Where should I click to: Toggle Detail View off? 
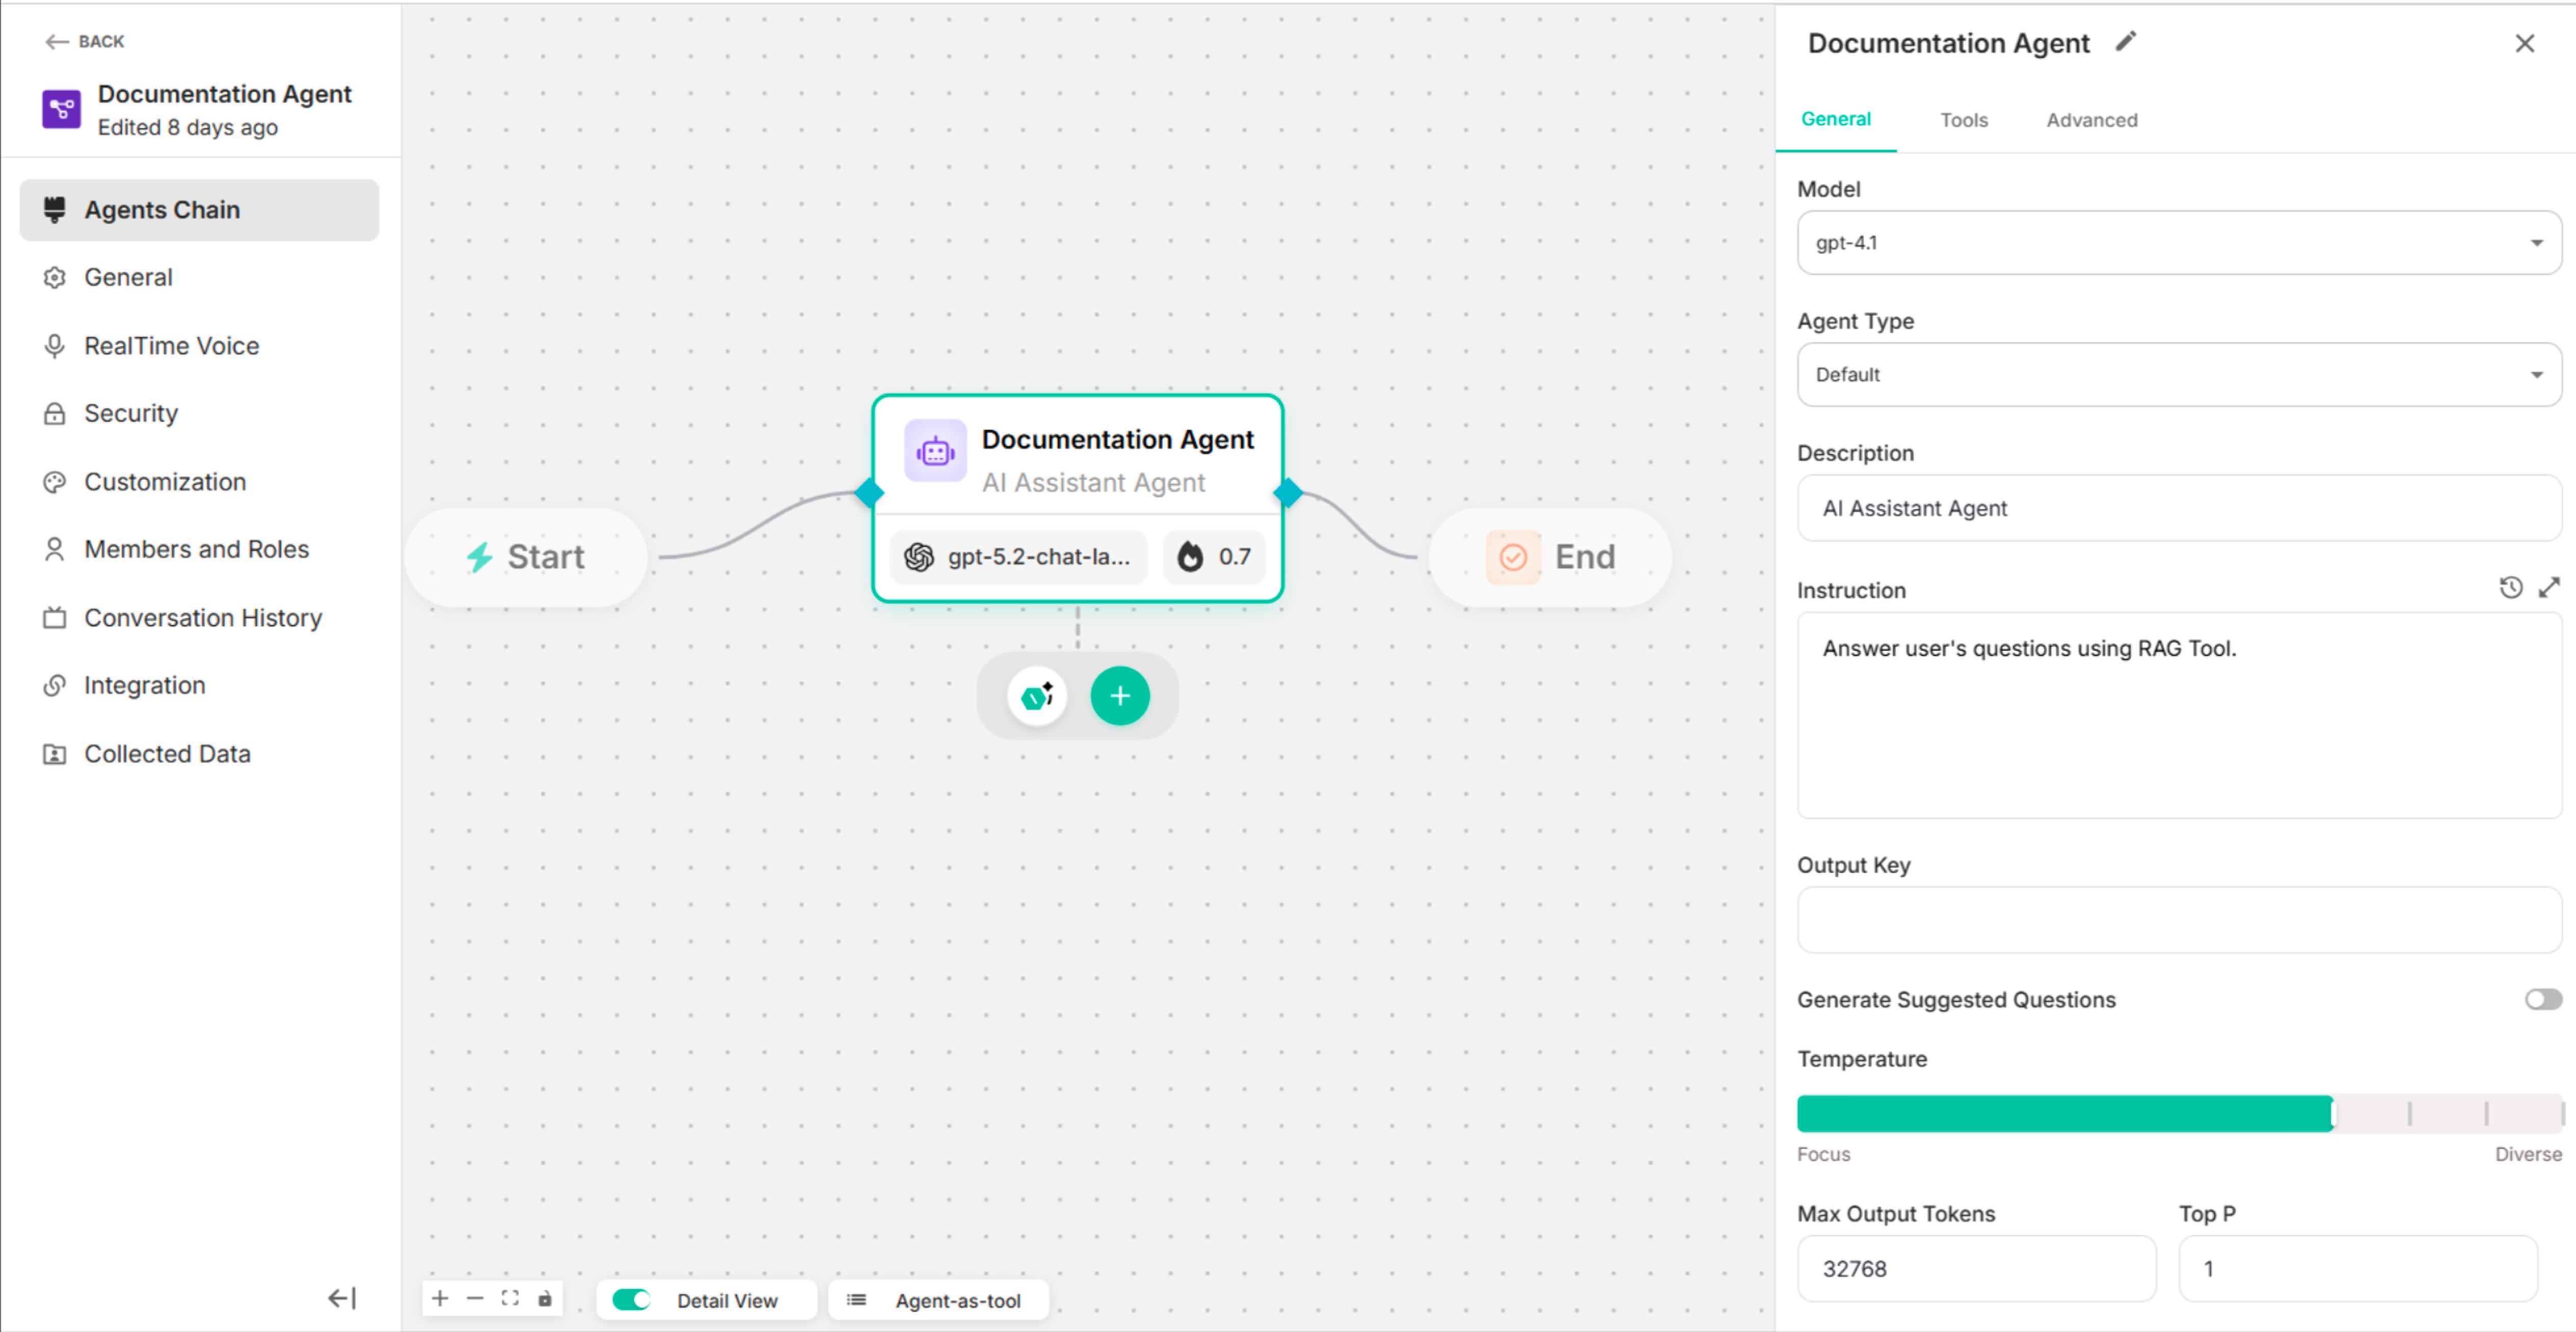(631, 1300)
